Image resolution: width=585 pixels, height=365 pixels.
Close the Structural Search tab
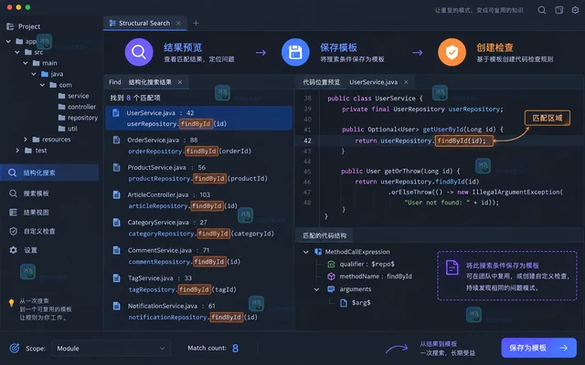pyautogui.click(x=179, y=23)
